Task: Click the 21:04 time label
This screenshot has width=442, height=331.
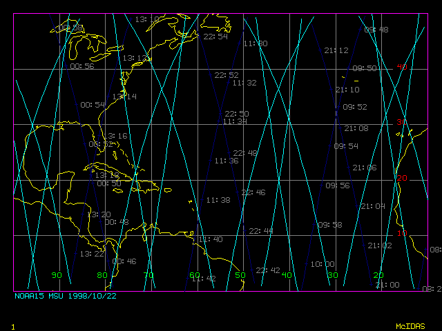Action: (x=373, y=207)
